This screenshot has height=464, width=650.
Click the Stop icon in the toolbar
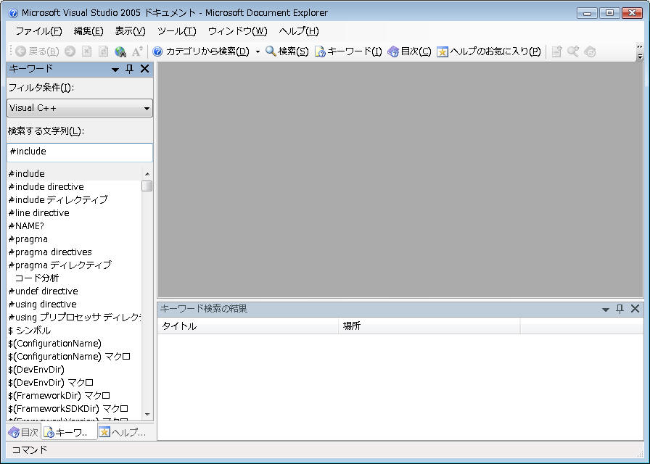[x=86, y=51]
